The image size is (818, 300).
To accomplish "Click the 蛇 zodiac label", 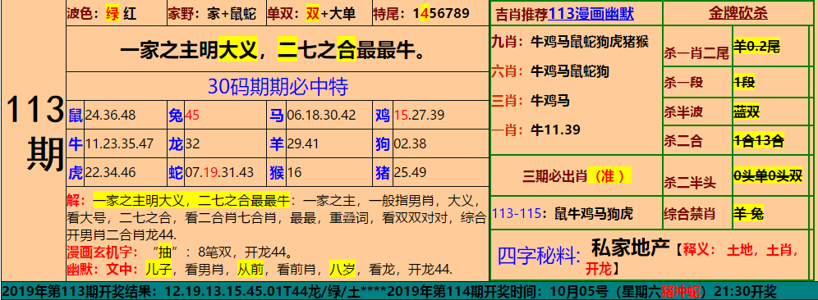I will tap(177, 172).
